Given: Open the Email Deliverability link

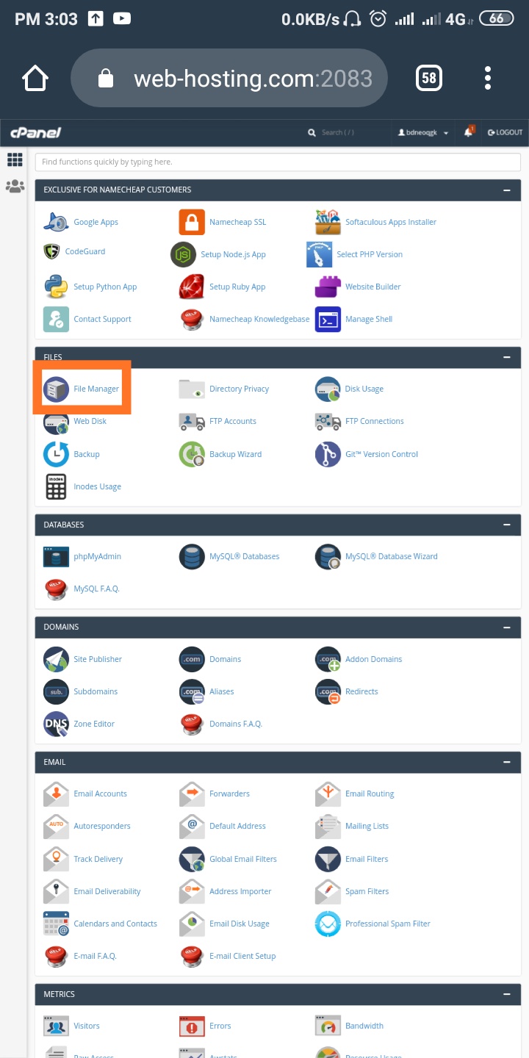Looking at the screenshot, I should tap(107, 891).
